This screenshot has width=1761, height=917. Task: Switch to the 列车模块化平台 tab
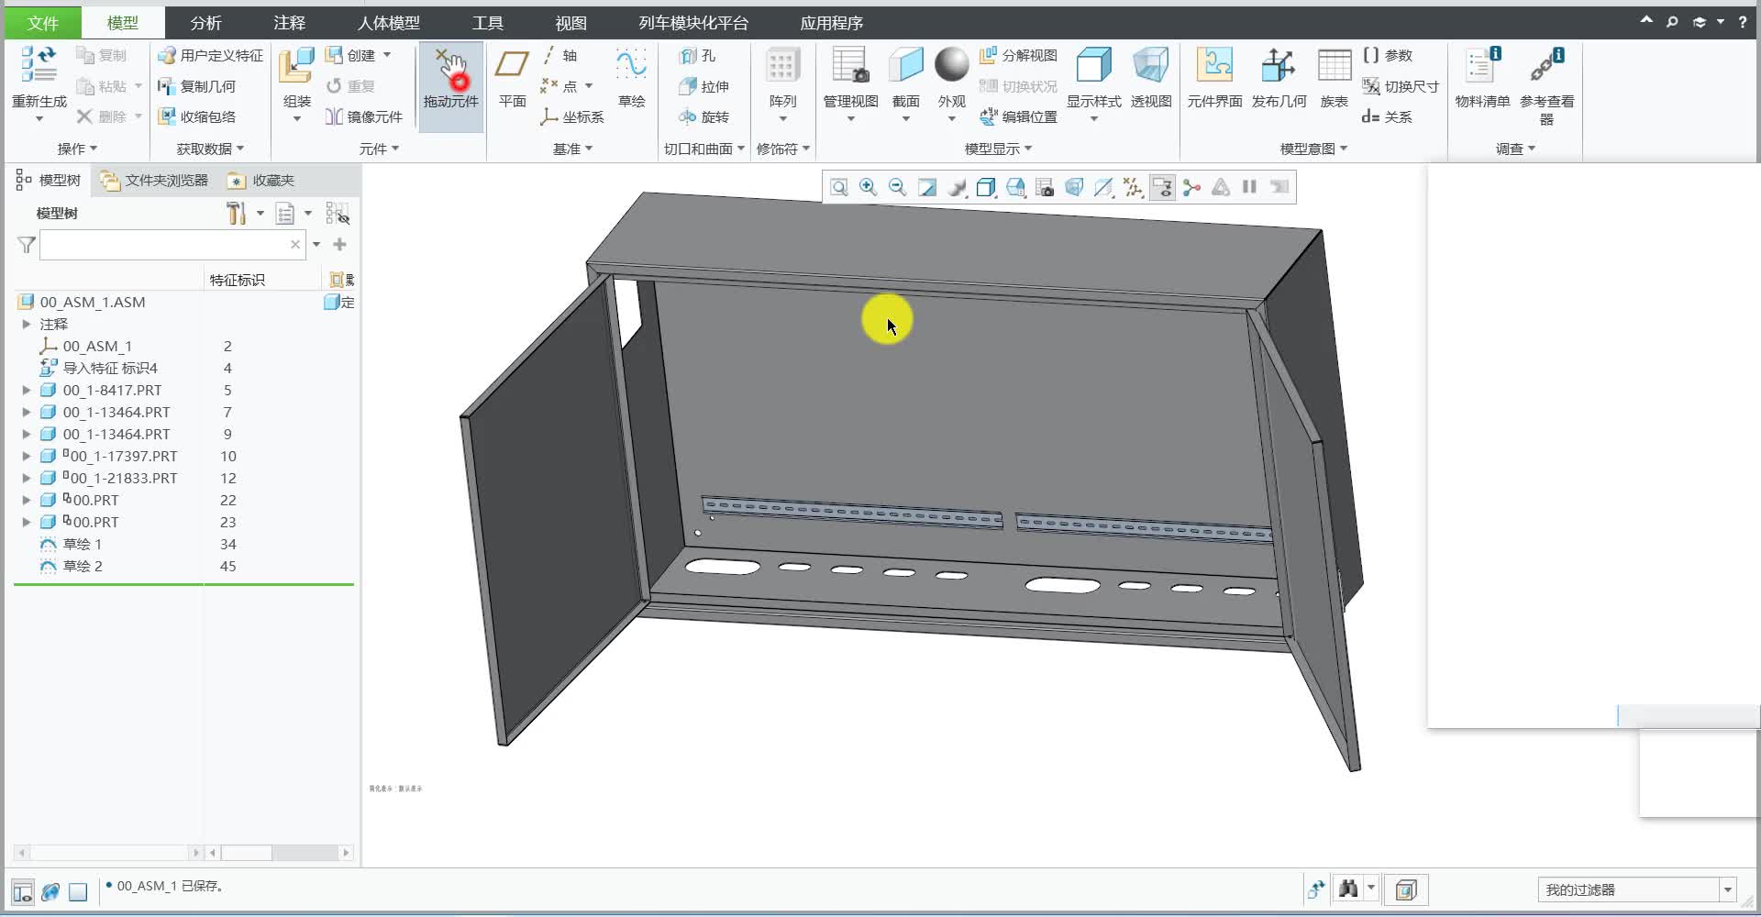click(693, 23)
